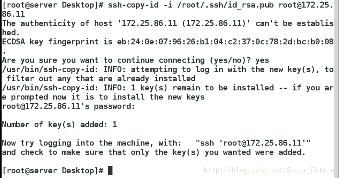Click the wrapped '86.11' on the second line
The image size is (339, 178).
(13, 14)
